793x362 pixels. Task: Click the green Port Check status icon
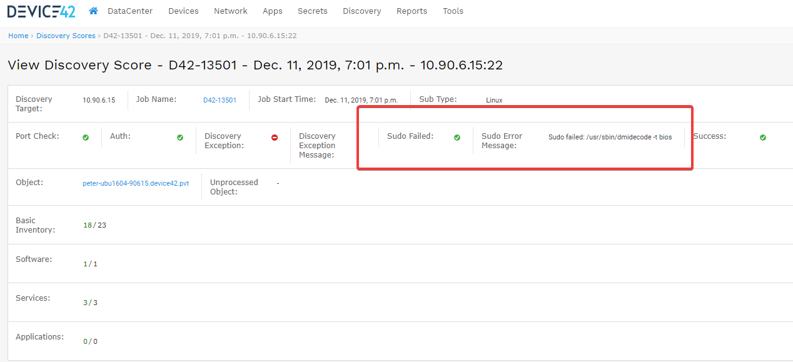(x=86, y=138)
